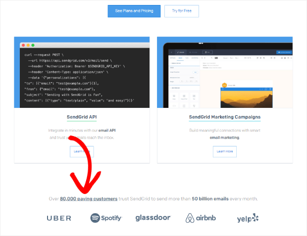Click the glassdoor logo
This screenshot has height=236, width=307.
(153, 218)
